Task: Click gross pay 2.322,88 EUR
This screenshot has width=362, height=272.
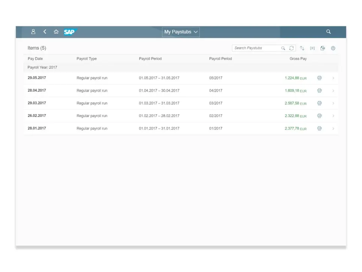Action: (x=296, y=116)
